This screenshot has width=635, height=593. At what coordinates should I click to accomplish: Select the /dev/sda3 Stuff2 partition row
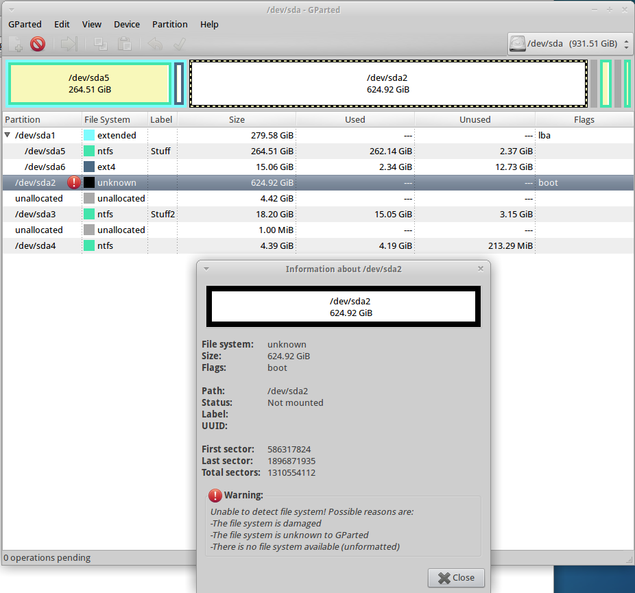click(318, 214)
